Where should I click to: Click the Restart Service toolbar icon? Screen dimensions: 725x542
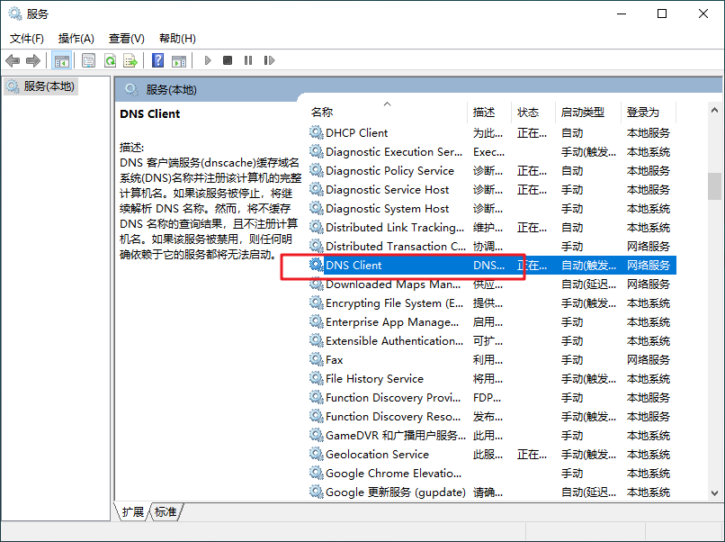tap(269, 60)
